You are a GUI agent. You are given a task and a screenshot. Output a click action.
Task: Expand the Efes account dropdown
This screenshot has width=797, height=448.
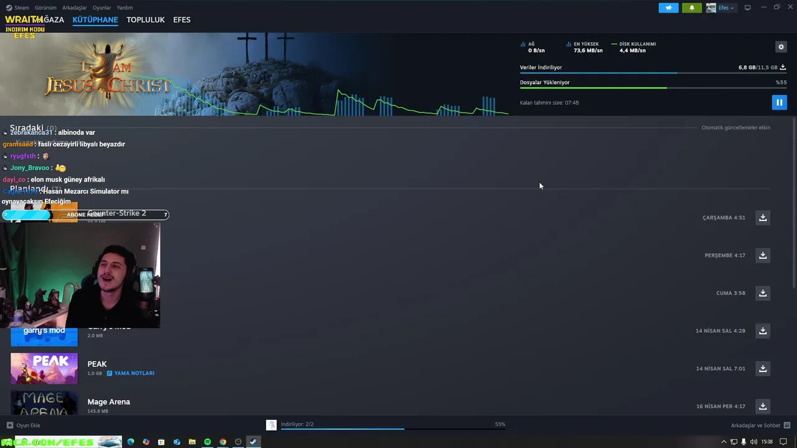click(x=721, y=7)
